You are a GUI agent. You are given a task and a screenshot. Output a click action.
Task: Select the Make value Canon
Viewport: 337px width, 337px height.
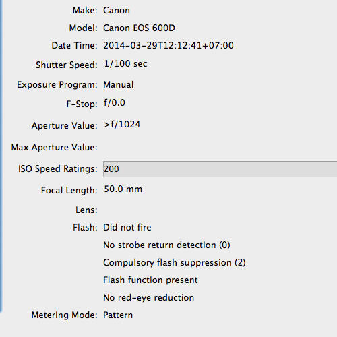(117, 11)
